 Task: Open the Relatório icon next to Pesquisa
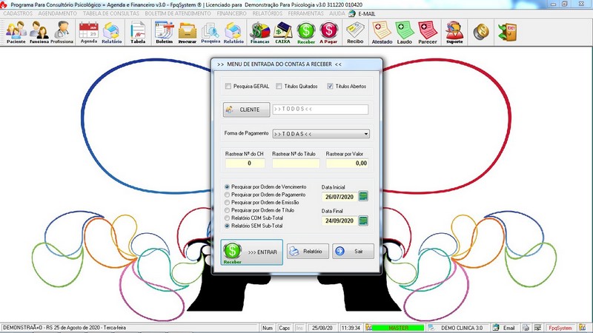pos(233,33)
